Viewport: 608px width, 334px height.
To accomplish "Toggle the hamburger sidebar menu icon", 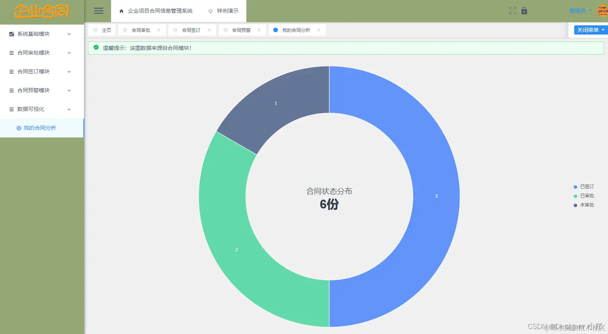I will pos(99,11).
